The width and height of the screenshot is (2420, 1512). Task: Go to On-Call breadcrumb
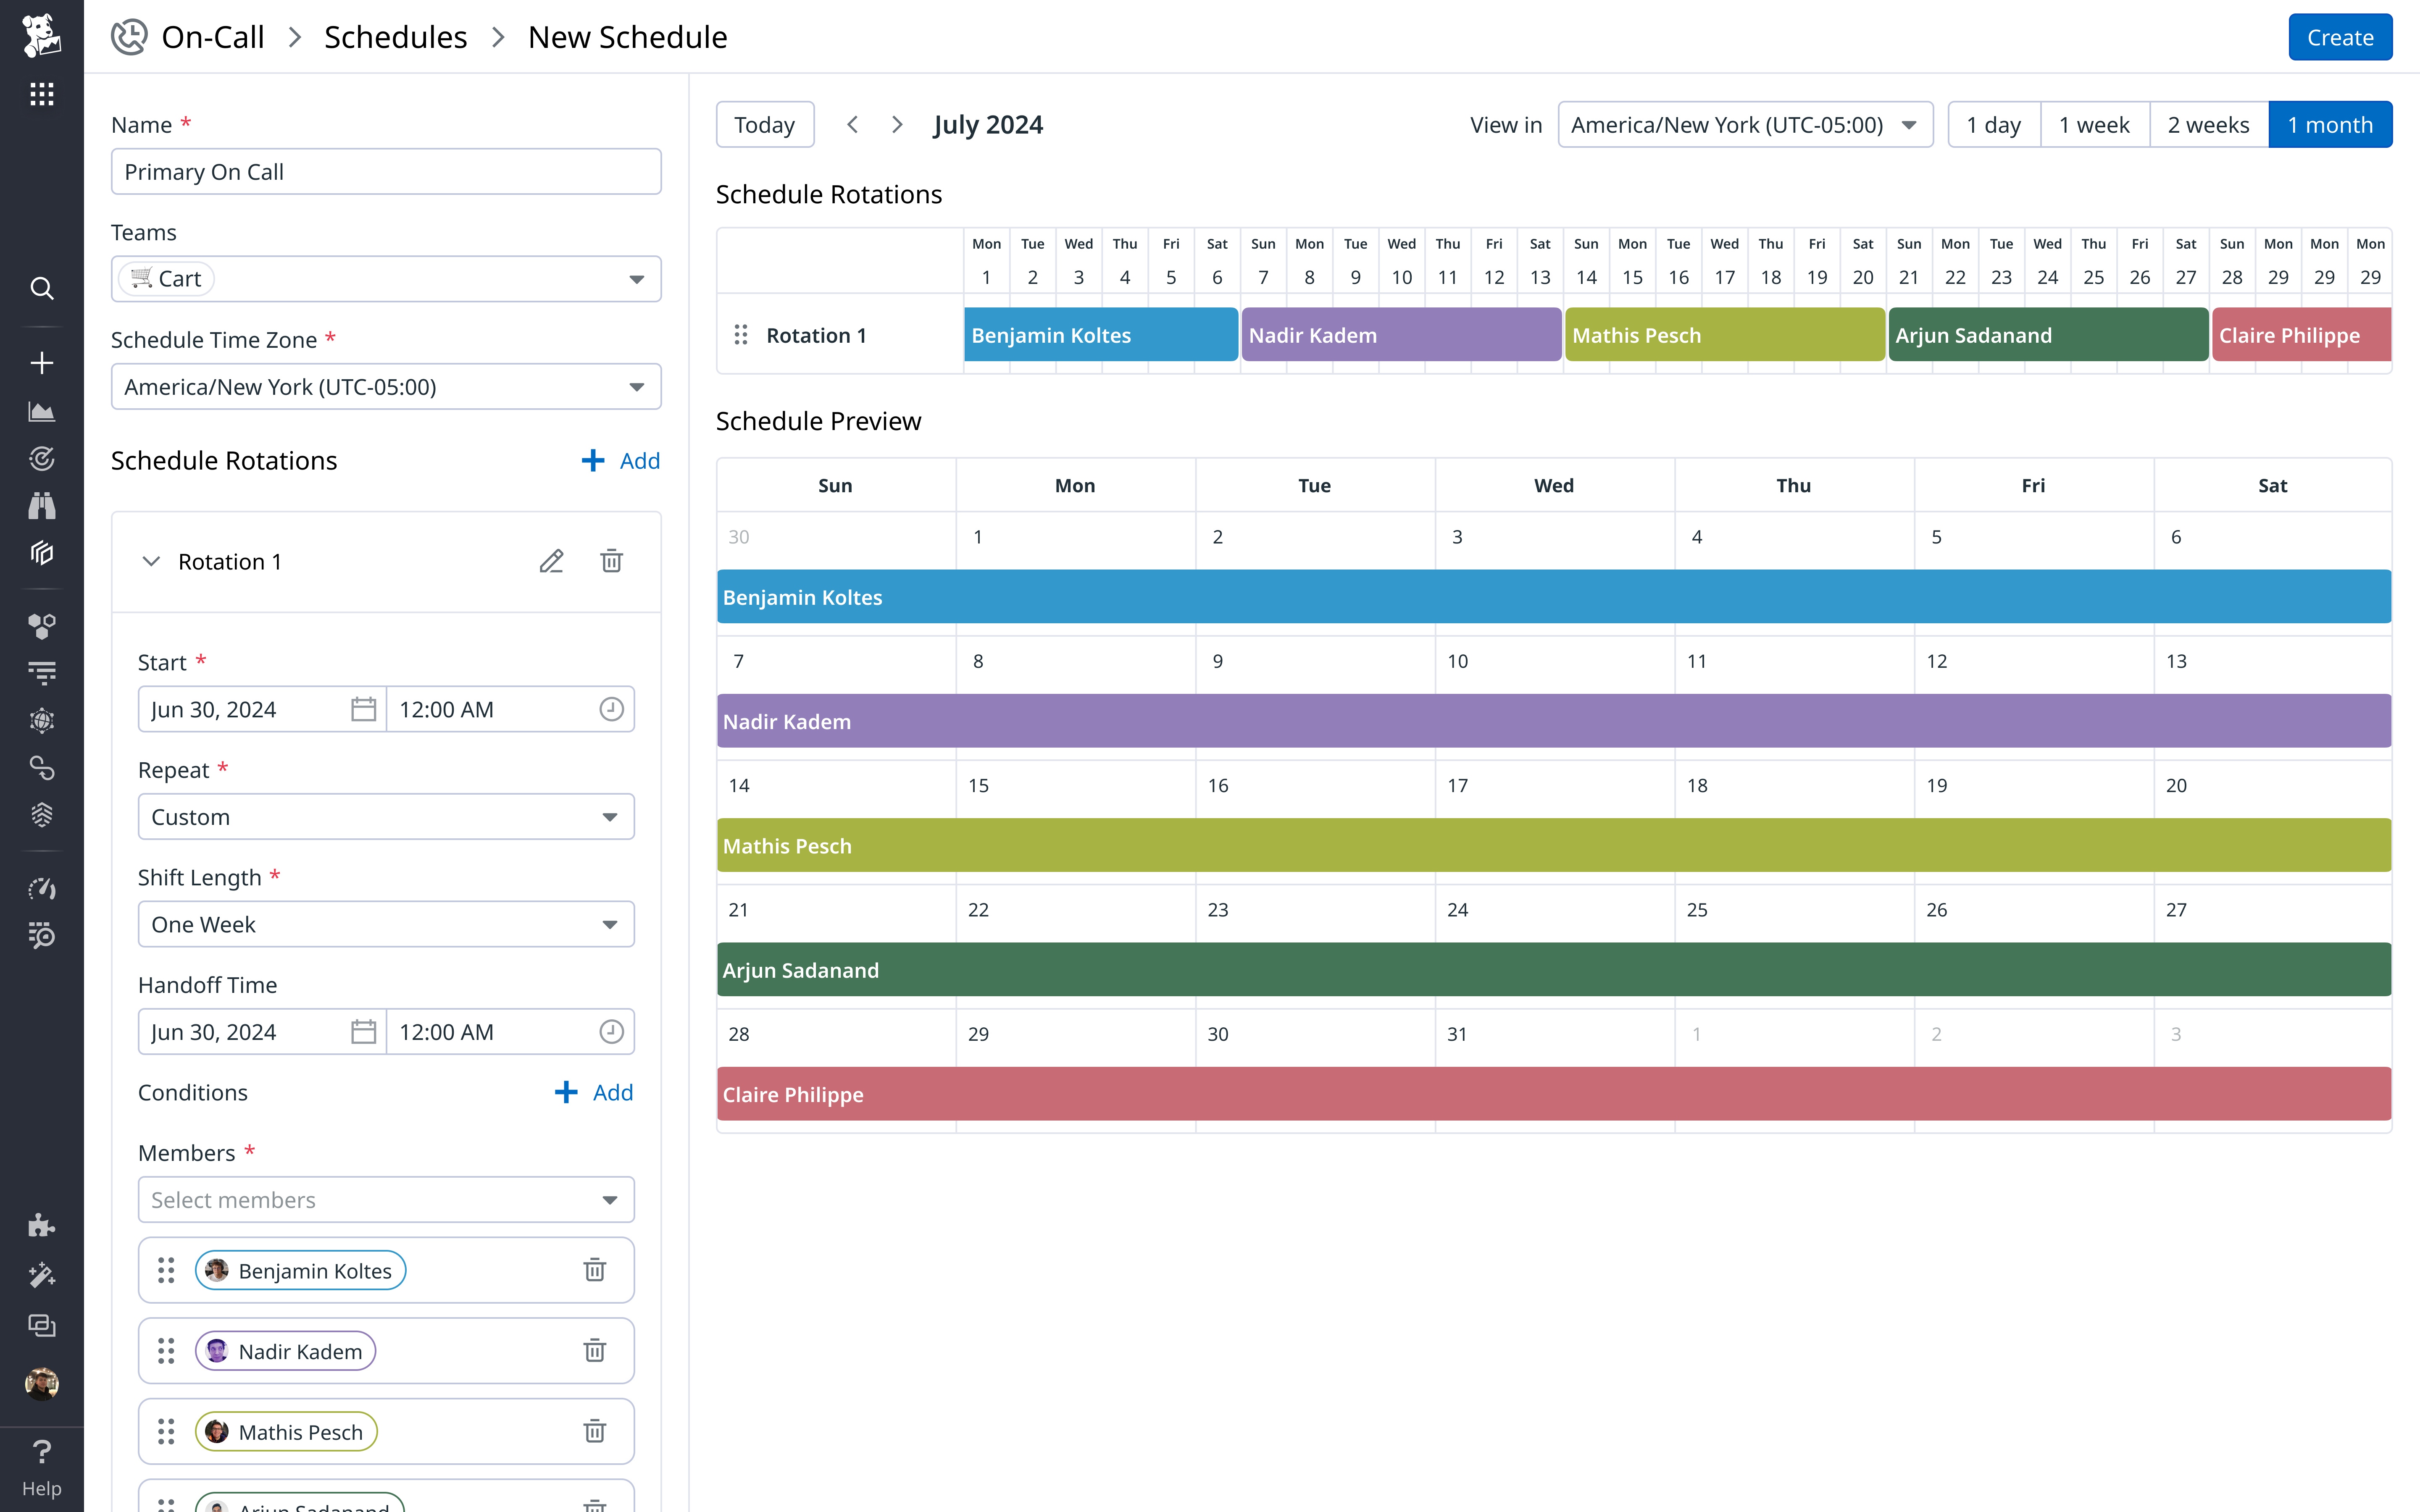212,37
